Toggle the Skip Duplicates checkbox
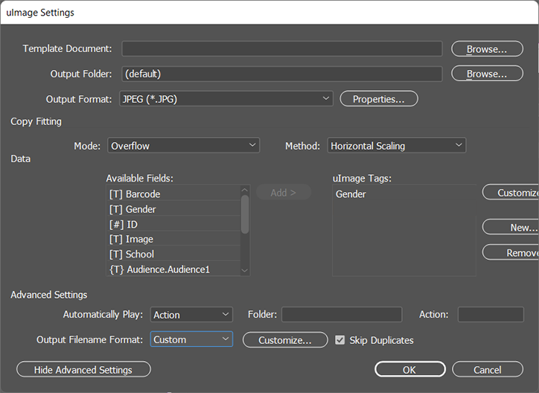The width and height of the screenshot is (539, 393). [340, 340]
